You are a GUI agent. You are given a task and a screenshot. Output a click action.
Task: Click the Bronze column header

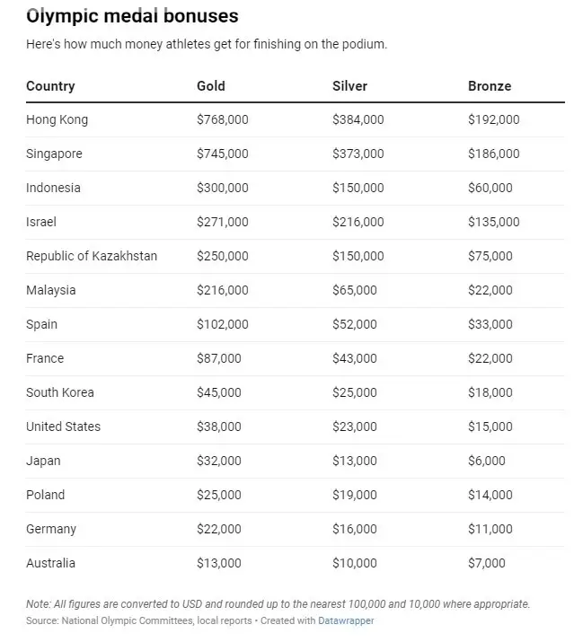pos(490,86)
